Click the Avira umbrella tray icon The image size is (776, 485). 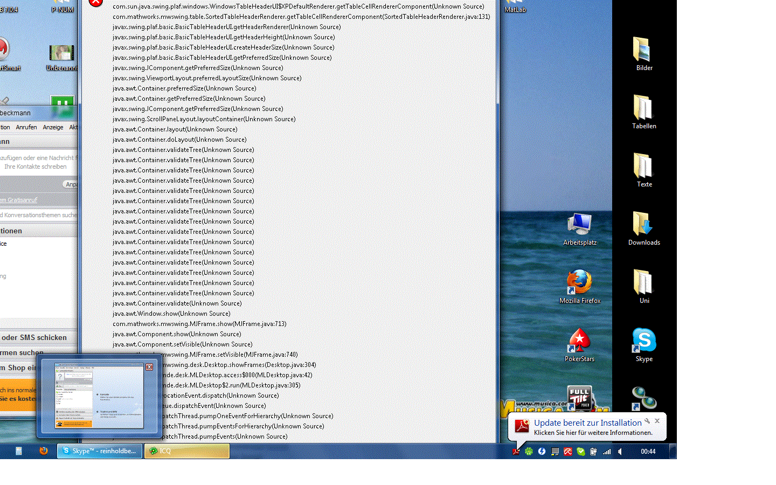tap(567, 452)
